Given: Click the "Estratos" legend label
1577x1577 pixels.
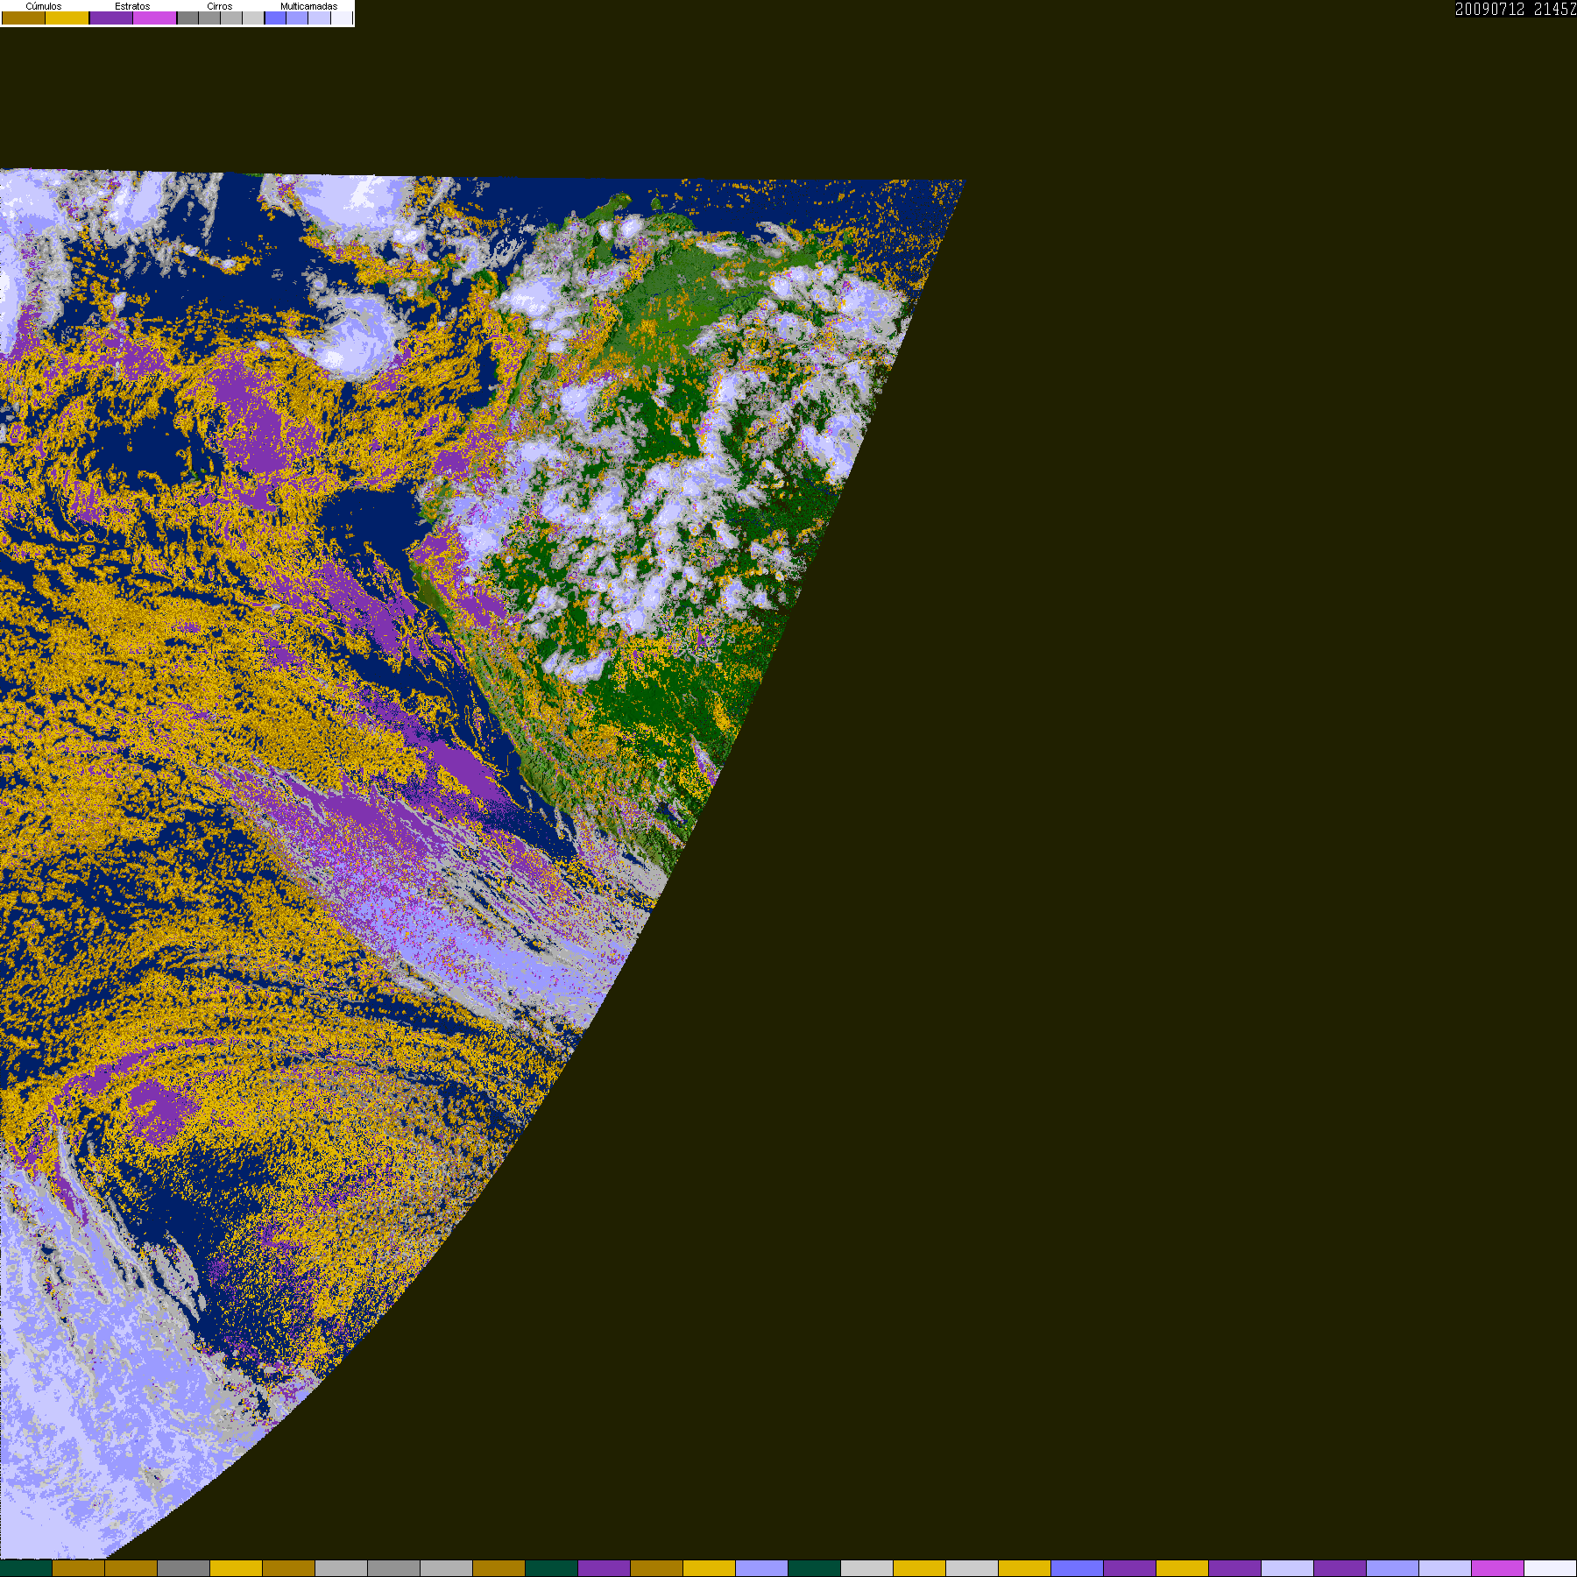Looking at the screenshot, I should click(x=132, y=6).
